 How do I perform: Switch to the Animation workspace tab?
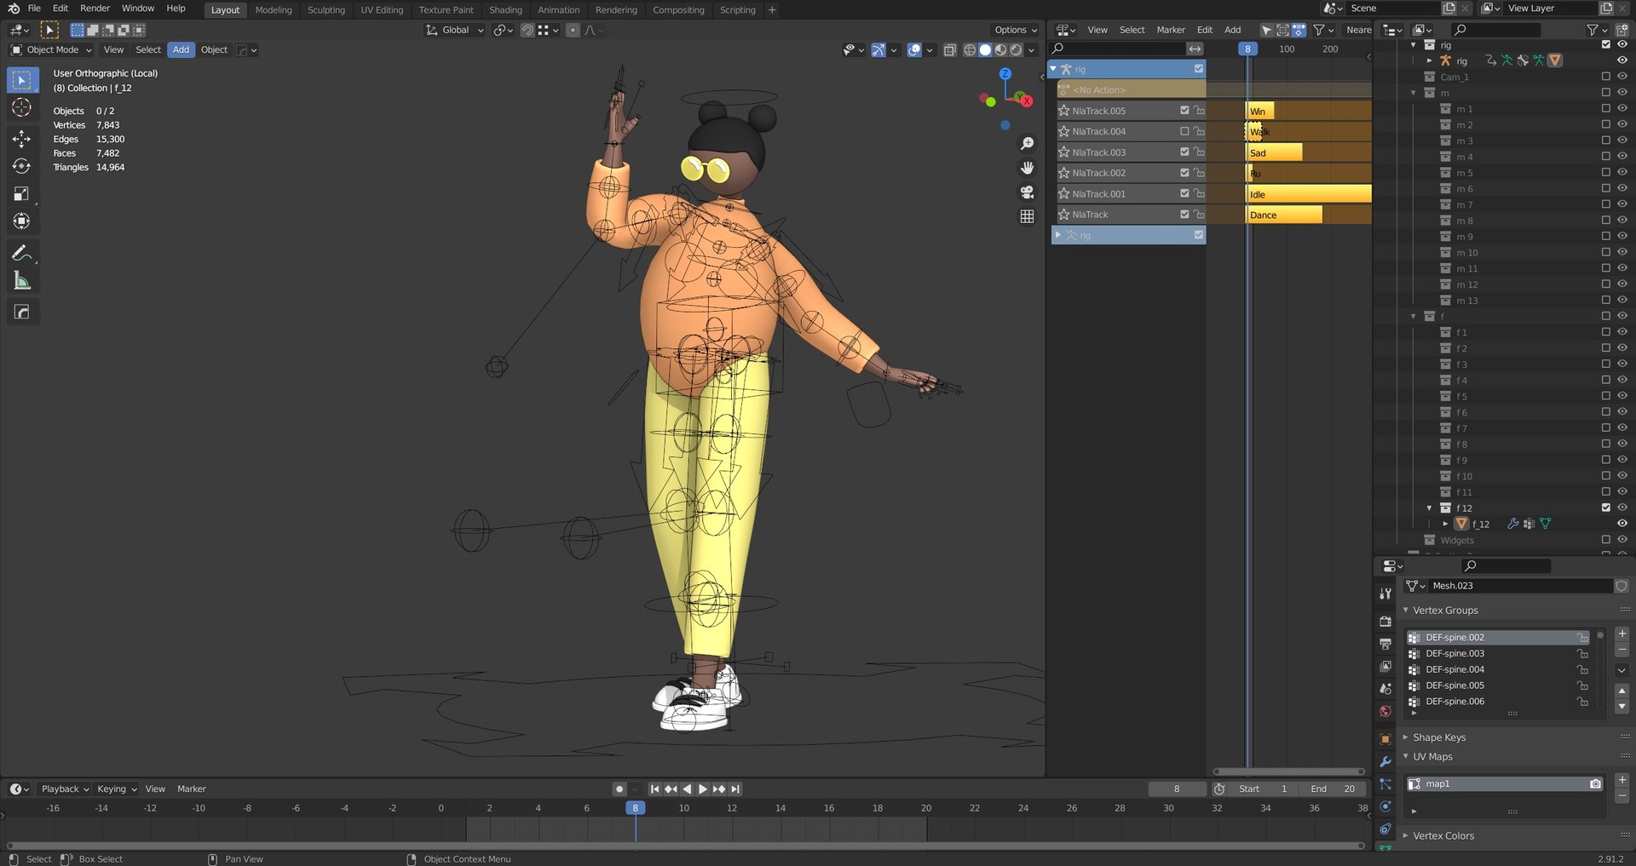point(558,10)
